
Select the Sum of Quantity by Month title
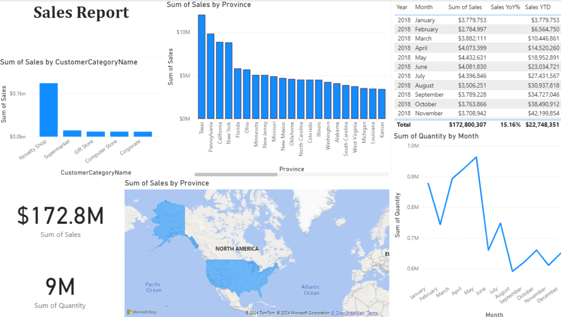[436, 136]
